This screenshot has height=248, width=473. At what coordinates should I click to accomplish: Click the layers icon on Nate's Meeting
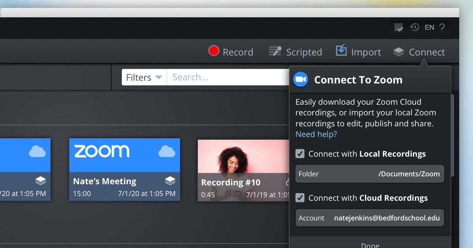tap(170, 181)
